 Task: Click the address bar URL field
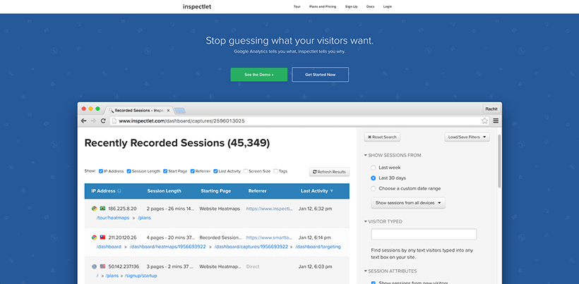tap(300, 121)
